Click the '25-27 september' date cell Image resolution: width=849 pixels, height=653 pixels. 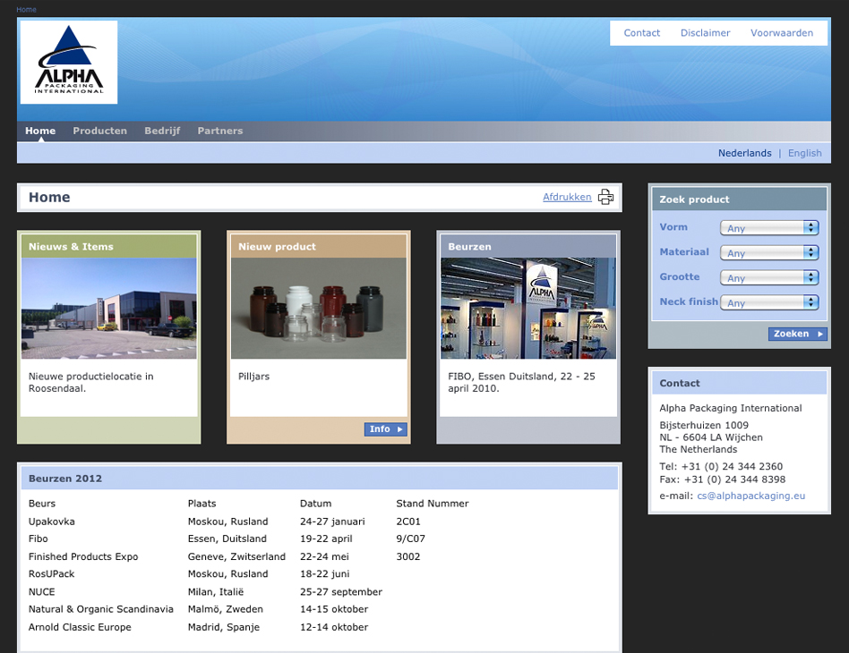341,592
